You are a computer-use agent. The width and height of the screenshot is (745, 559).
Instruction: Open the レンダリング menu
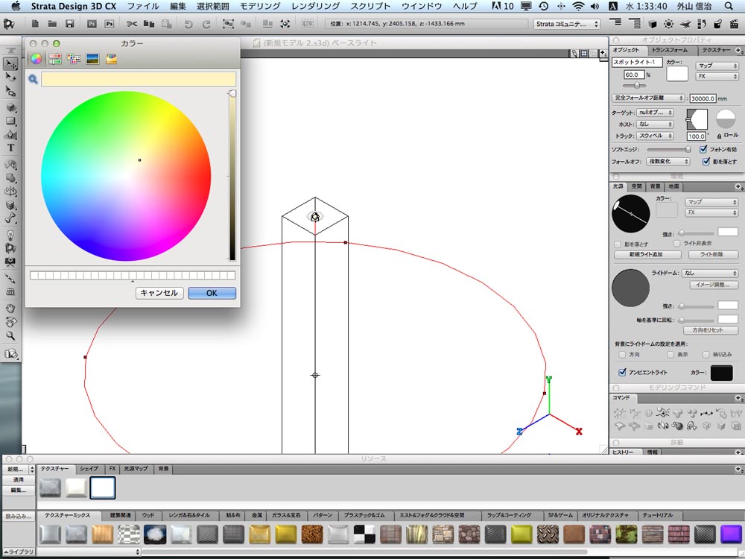315,6
